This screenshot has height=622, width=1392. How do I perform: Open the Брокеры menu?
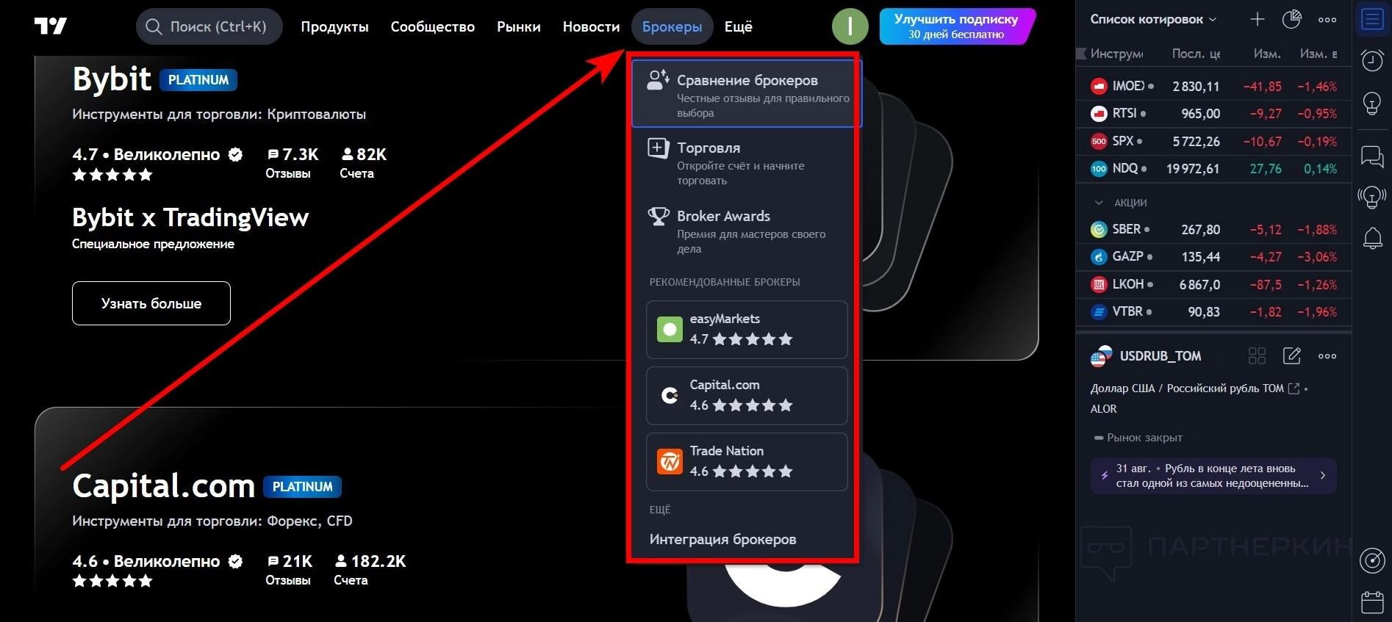point(672,26)
